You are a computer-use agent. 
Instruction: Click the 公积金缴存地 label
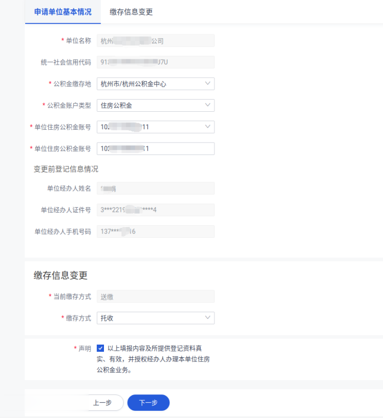point(72,84)
